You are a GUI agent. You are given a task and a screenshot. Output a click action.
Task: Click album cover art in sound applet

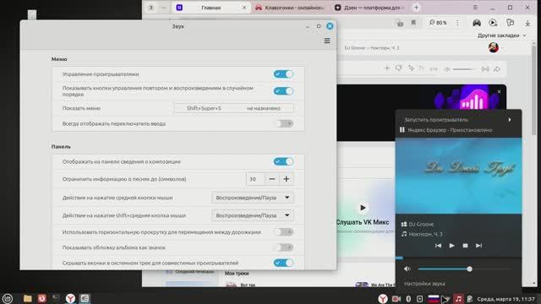(458, 176)
